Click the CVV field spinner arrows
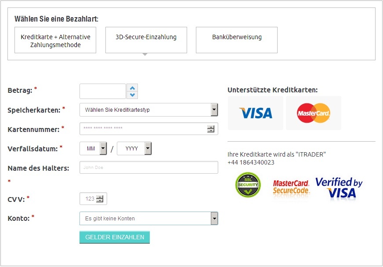Viewport: 383px width, 267px height. pyautogui.click(x=100, y=199)
